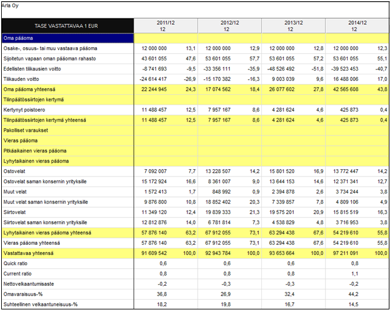Image resolution: width=390 pixels, height=310 pixels.
Task: Select the Ostovelat row label
Action: (x=14, y=171)
